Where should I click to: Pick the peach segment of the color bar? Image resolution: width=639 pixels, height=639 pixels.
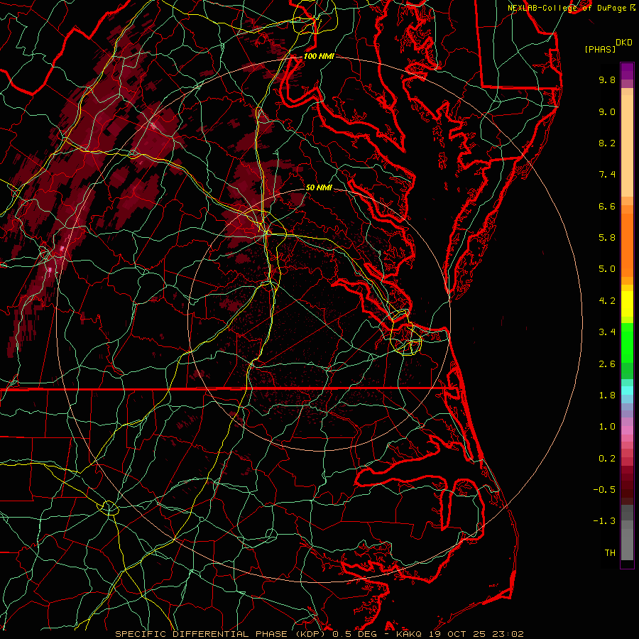tap(627, 146)
